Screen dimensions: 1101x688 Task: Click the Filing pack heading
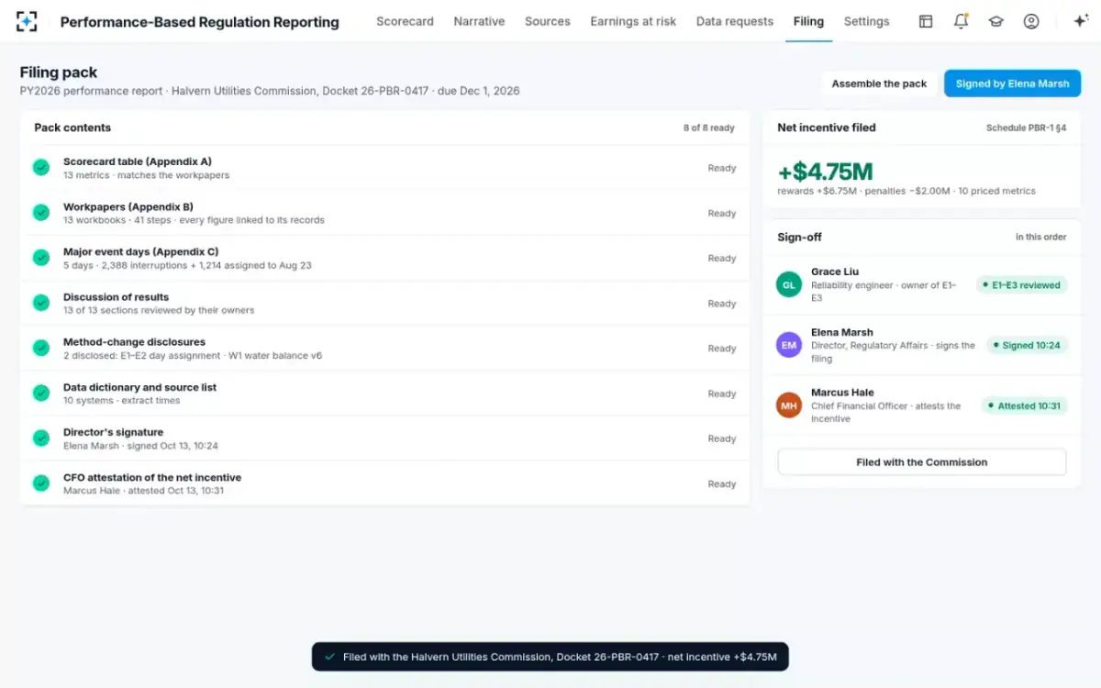tap(59, 72)
